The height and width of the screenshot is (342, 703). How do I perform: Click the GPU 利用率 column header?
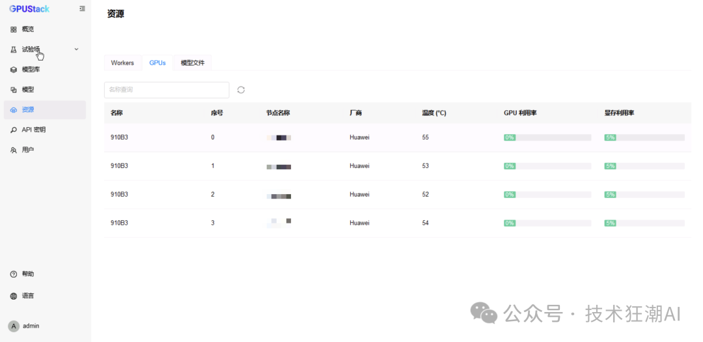[x=520, y=113]
